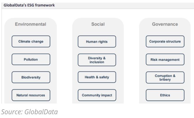Select the Ethics box
The width and height of the screenshot is (194, 118).
165,95
